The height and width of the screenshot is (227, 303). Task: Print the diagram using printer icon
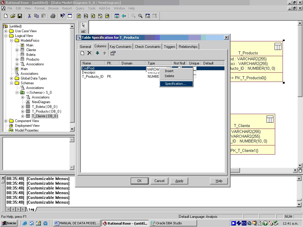tap(53, 16)
